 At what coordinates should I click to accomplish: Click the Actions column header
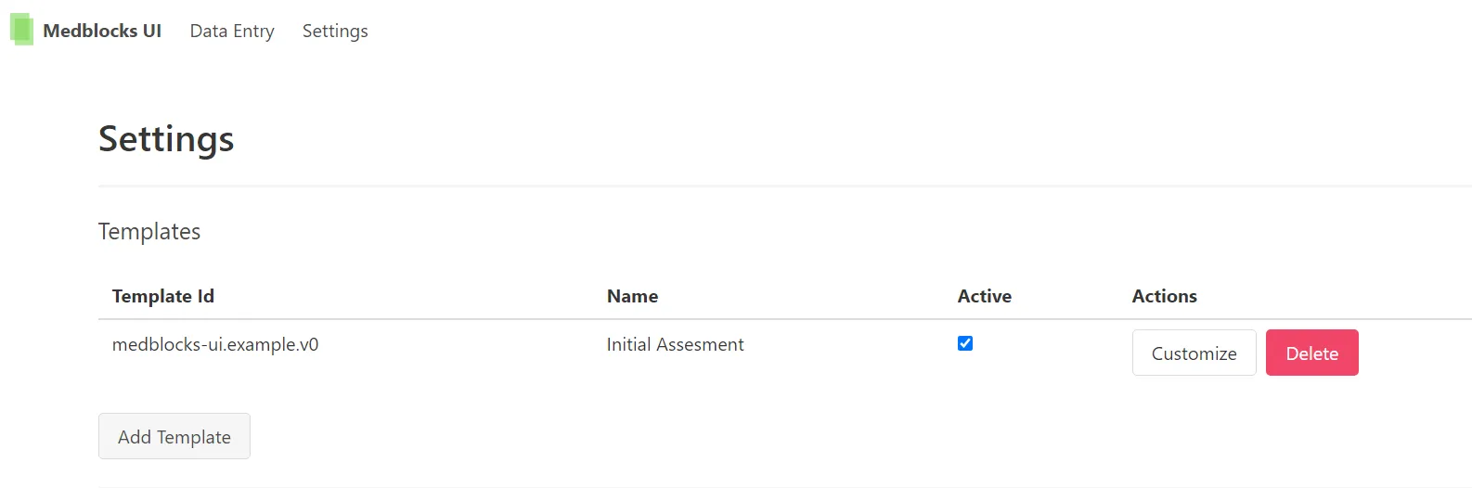pos(1164,296)
